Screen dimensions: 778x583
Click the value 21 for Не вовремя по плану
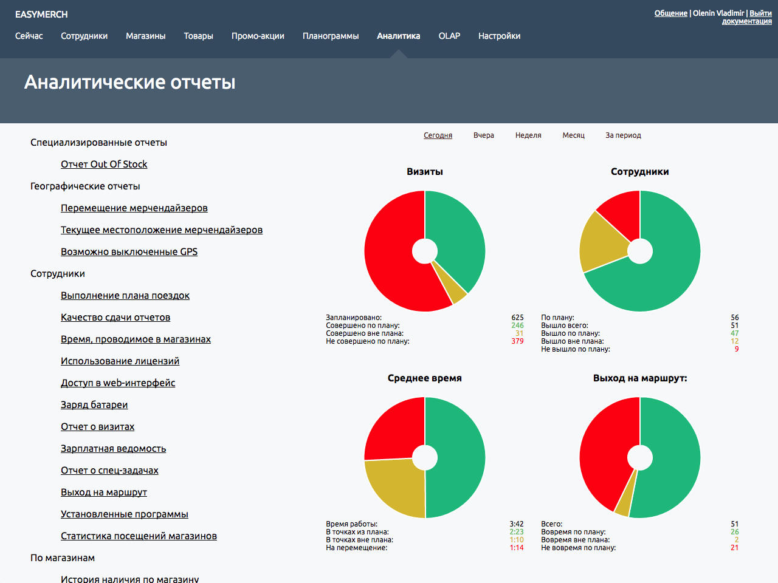(734, 548)
